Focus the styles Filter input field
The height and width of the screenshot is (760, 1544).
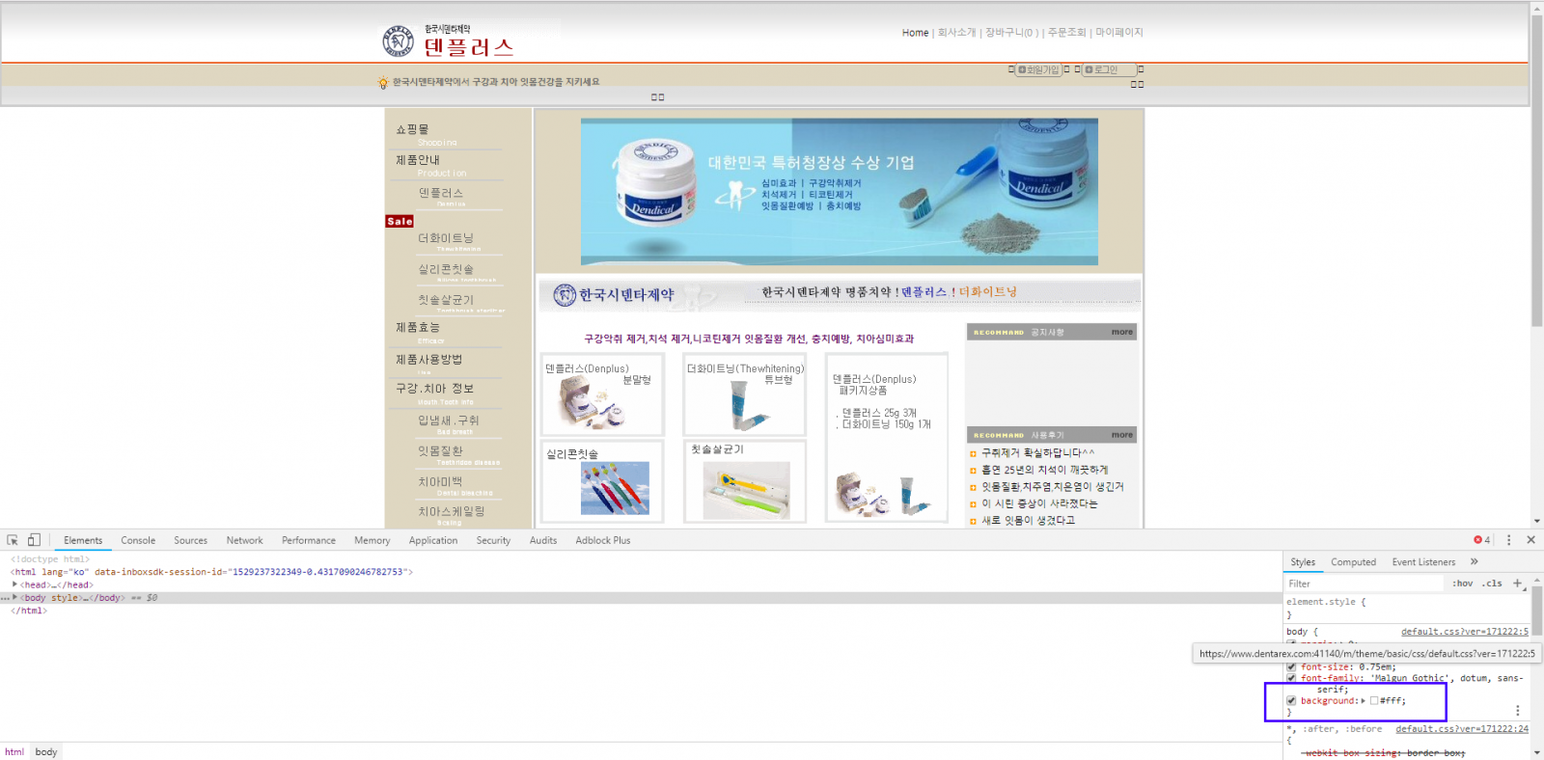click(1365, 584)
